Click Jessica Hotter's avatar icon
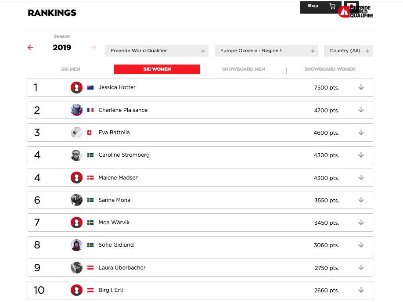This screenshot has width=403, height=302. tap(76, 87)
